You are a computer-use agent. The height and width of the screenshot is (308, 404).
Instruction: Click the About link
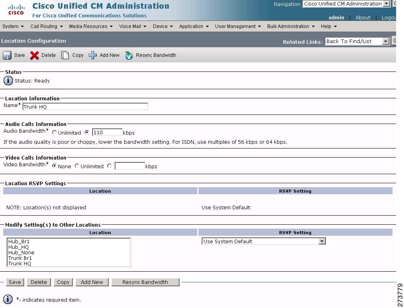363,17
